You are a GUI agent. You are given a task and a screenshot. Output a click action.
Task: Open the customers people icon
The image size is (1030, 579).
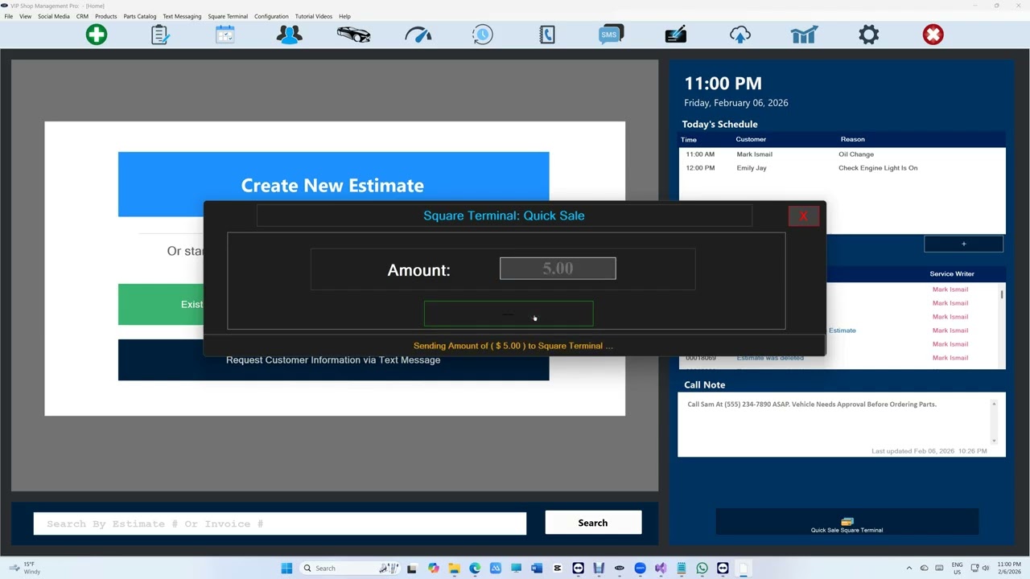(290, 35)
